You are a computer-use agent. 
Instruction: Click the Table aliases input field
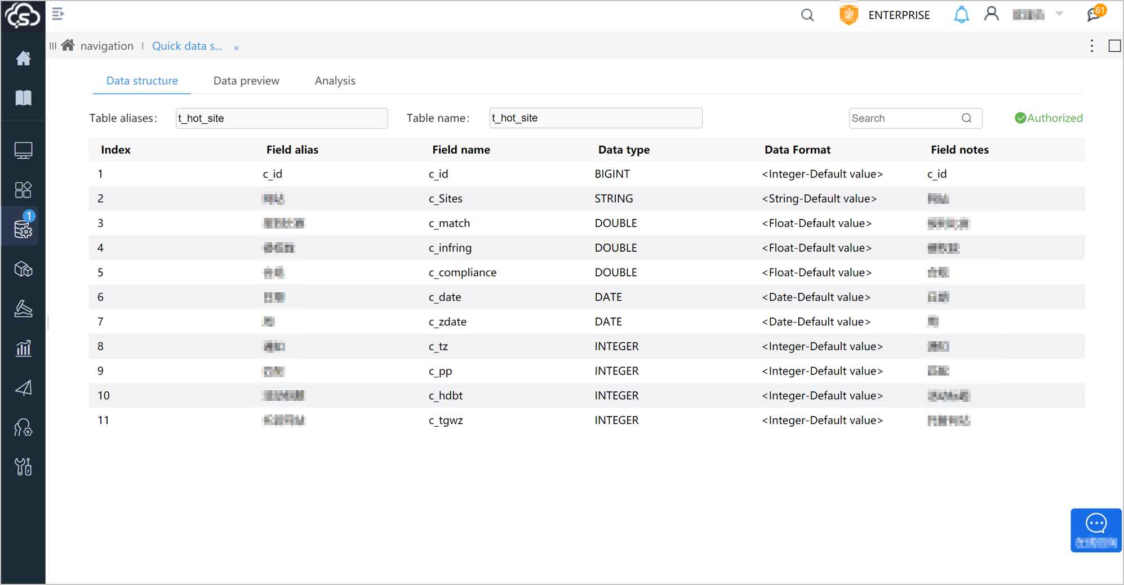point(282,118)
